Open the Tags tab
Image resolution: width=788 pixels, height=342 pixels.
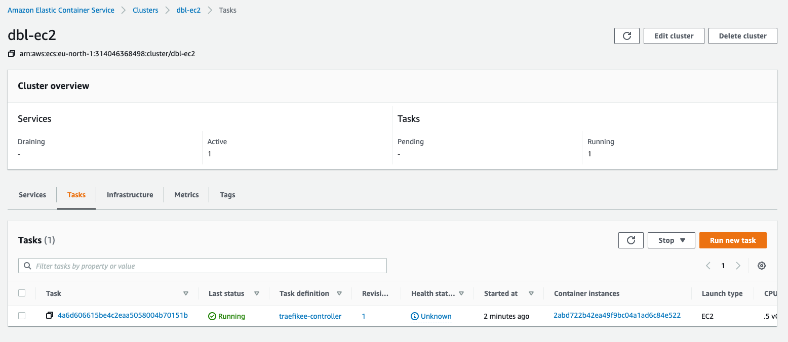coord(227,195)
